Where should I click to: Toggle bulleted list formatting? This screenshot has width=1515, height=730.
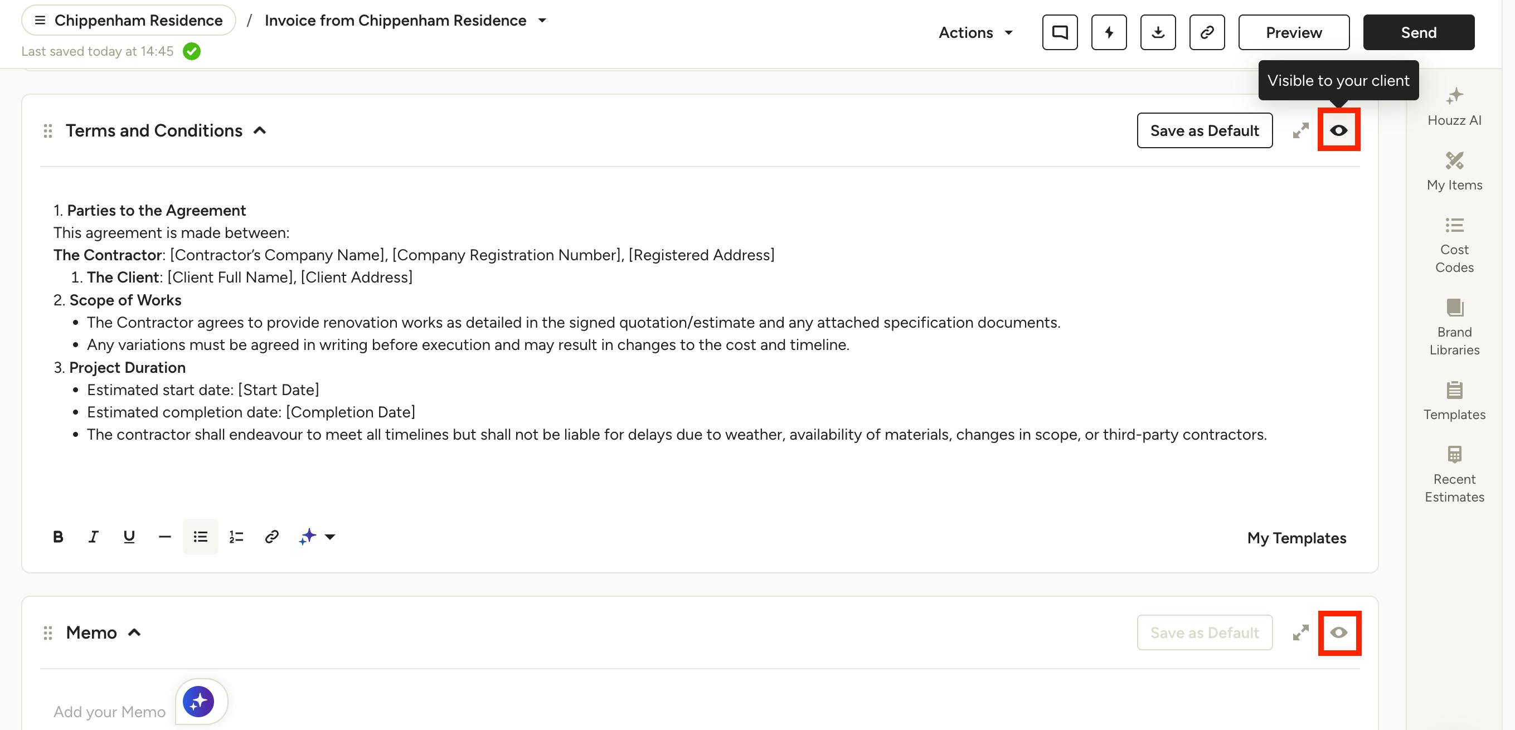(200, 537)
